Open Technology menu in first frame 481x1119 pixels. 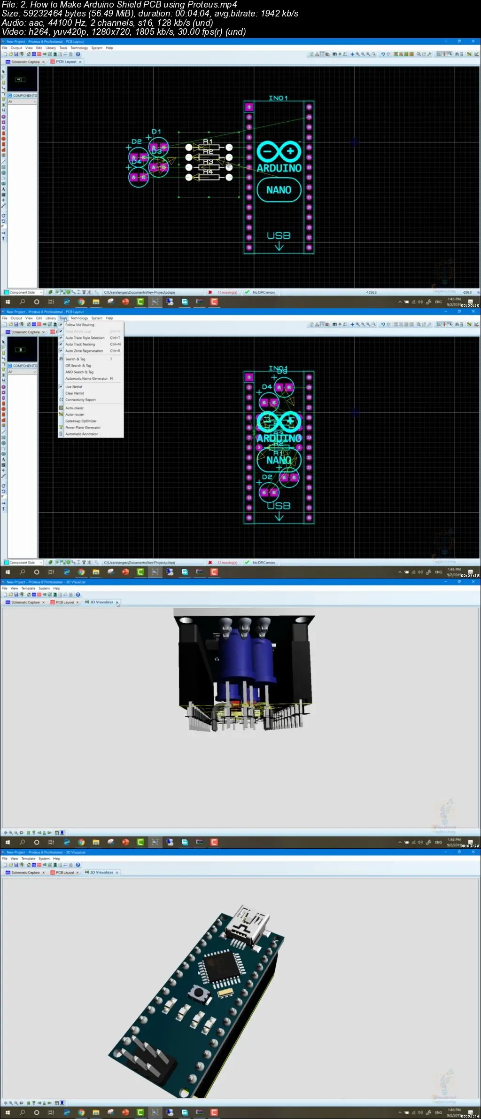pos(79,48)
